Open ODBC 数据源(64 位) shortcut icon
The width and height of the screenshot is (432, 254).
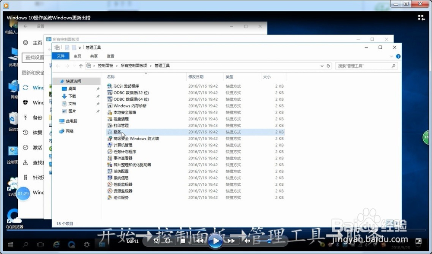[x=110, y=99]
